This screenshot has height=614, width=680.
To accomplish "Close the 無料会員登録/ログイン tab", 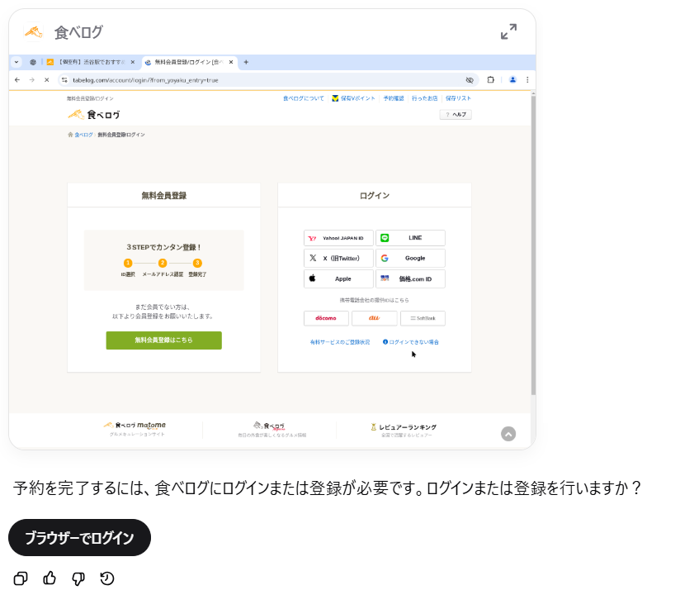I will pyautogui.click(x=231, y=62).
